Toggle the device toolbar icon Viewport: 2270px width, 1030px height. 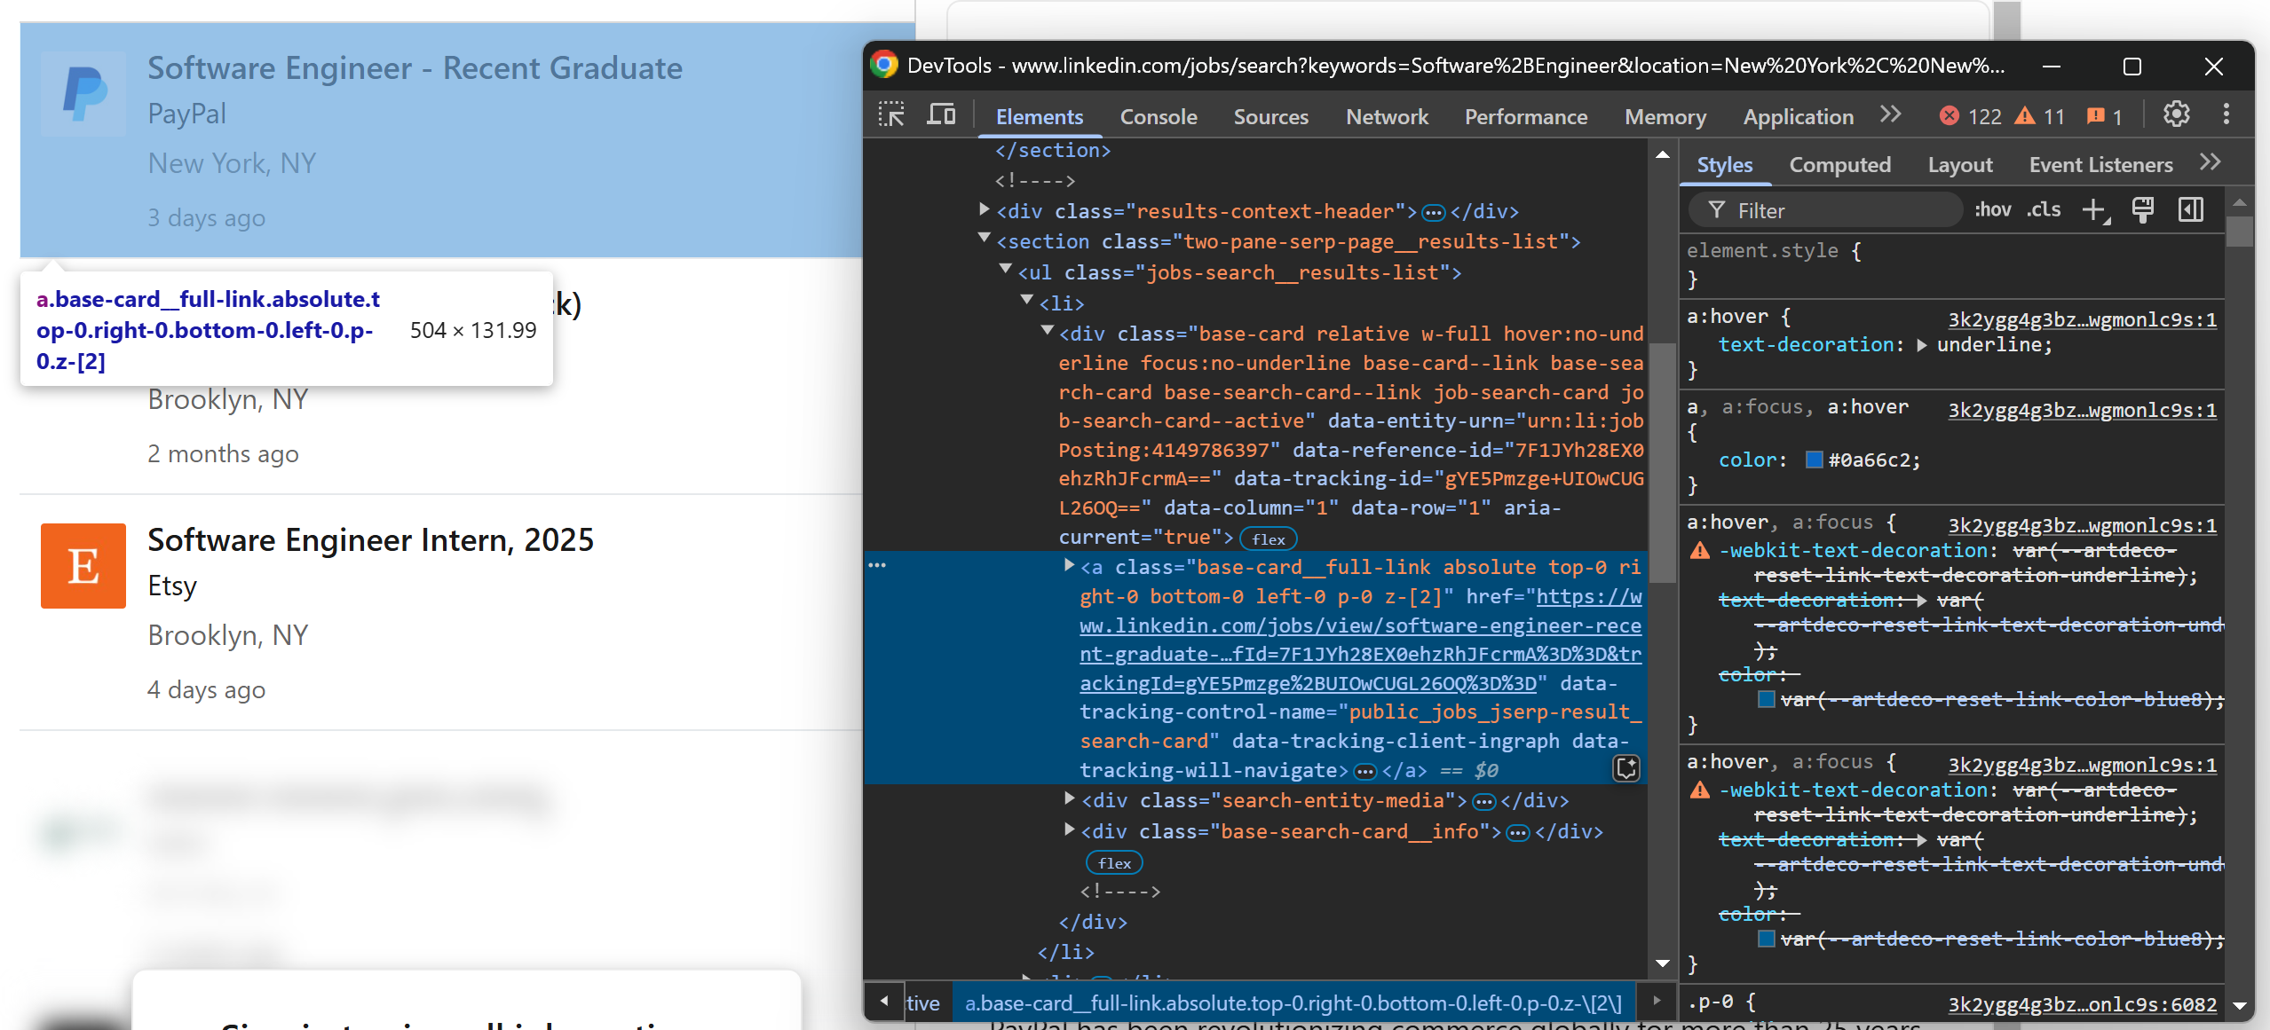(x=941, y=115)
